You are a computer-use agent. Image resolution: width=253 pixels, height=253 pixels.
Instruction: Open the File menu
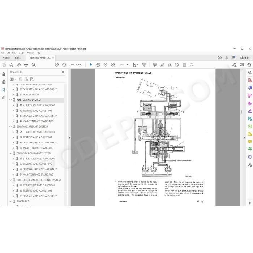click(x=3, y=53)
